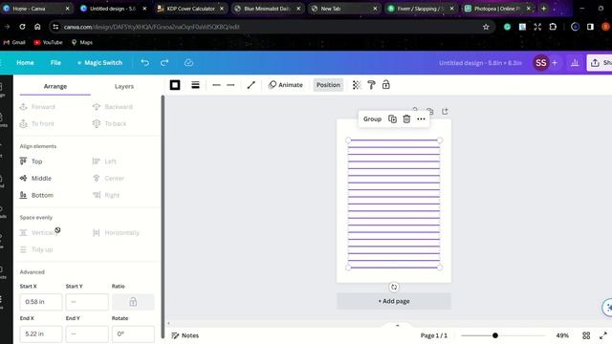This screenshot has height=344, width=612.
Task: Click the browser reload icon
Action: [x=22, y=27]
